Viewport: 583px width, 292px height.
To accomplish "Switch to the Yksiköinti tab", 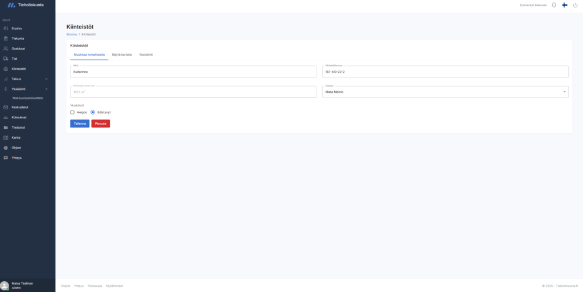I will [146, 55].
